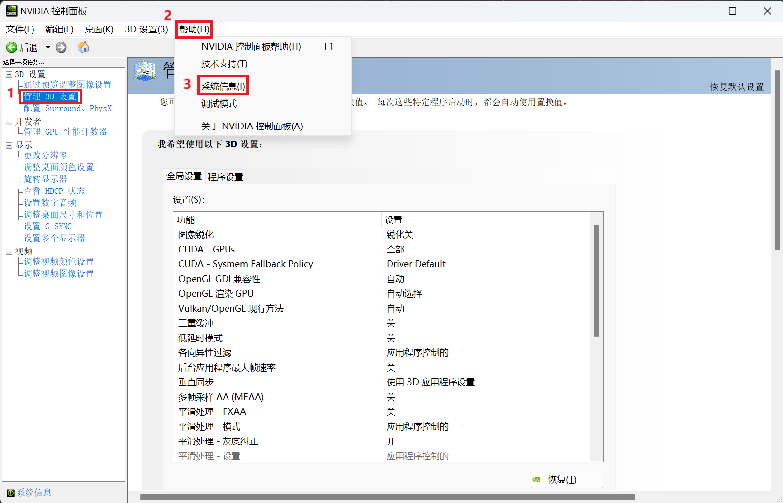Choose NVIDIA 控制面板帮助(H) menu entry
Screen dimensions: 783x503
click(263, 47)
